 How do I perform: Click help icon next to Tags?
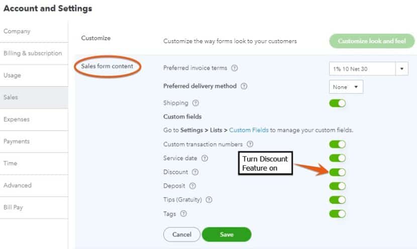183,214
